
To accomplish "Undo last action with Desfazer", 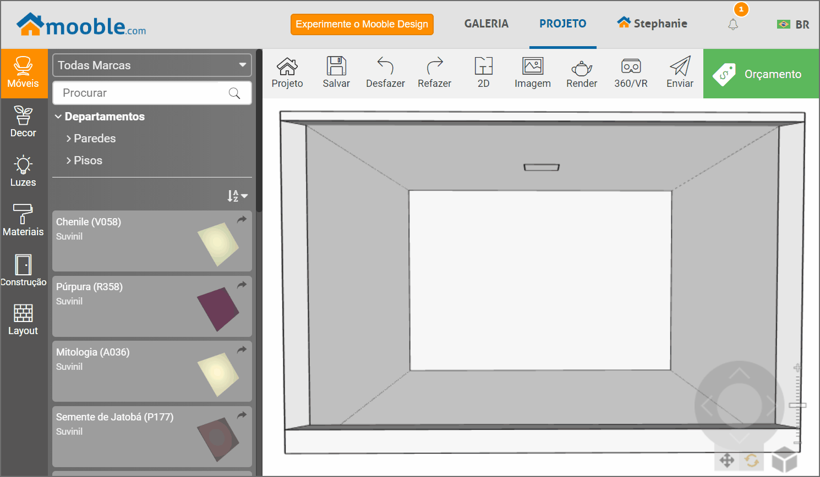I will point(385,73).
